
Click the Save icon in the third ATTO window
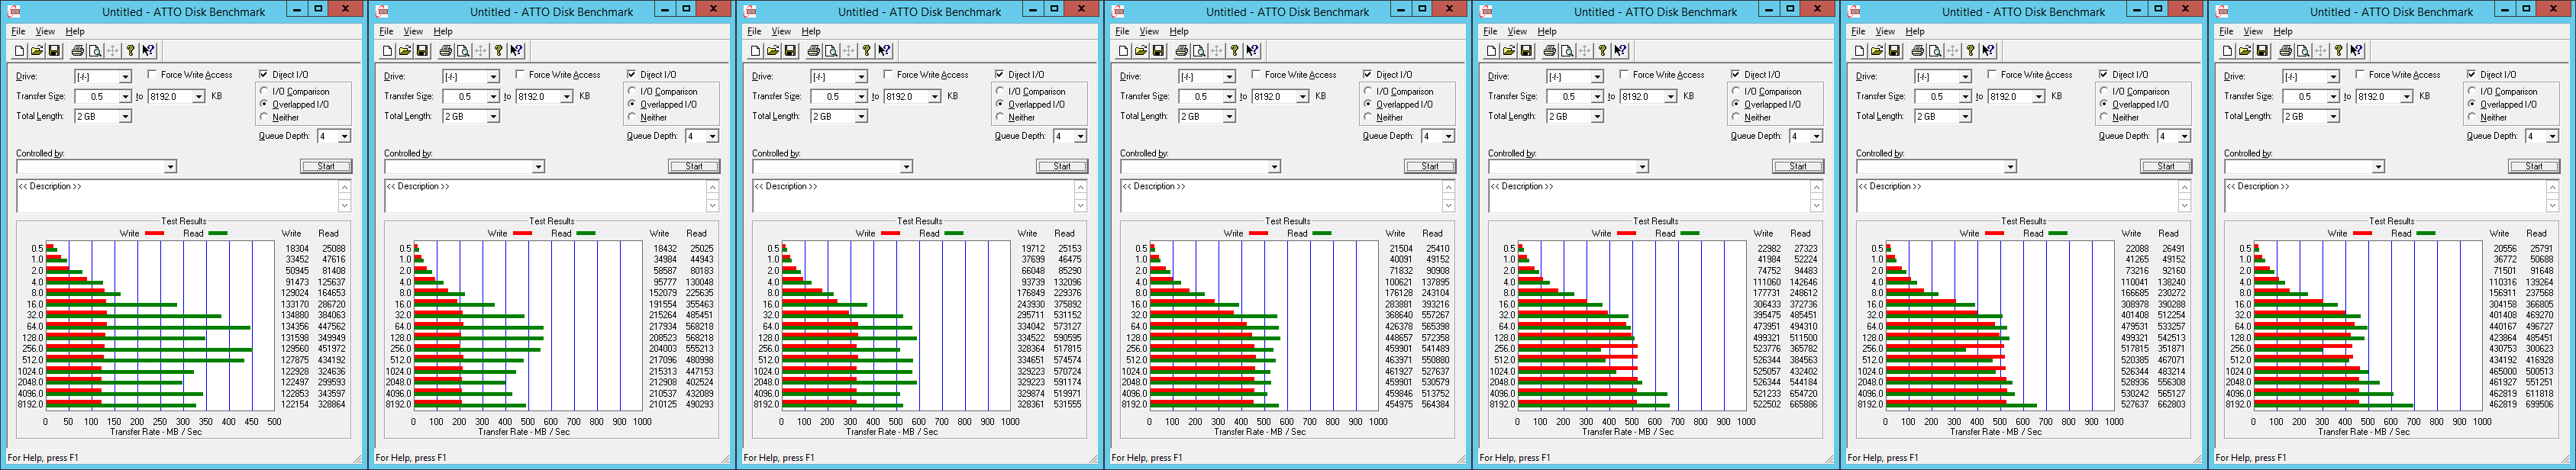coord(790,51)
